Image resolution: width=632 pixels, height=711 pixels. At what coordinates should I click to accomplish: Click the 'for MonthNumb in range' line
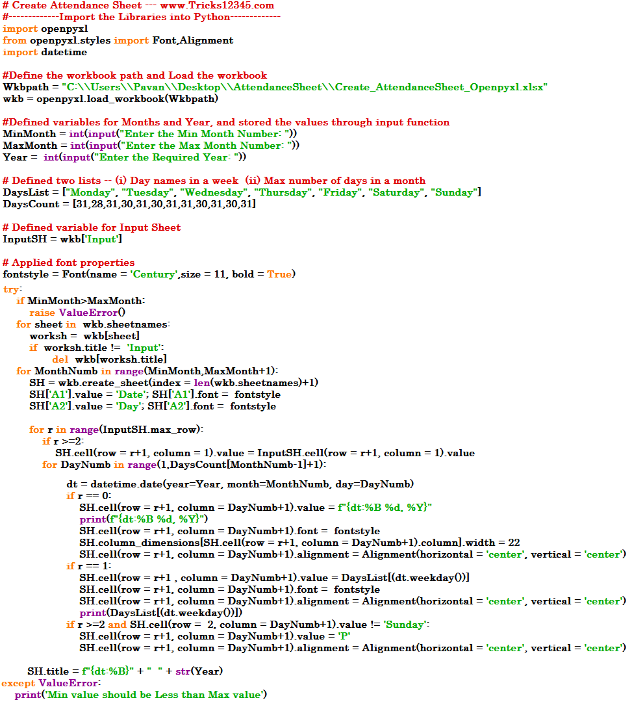click(x=147, y=371)
